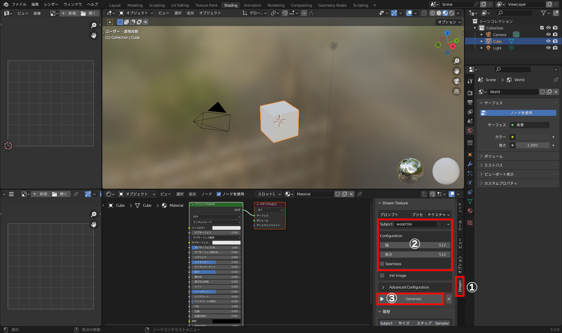The height and width of the screenshot is (333, 562).
Task: Activate the Zoom magnifier in the viewport sidebar
Action: click(x=457, y=61)
